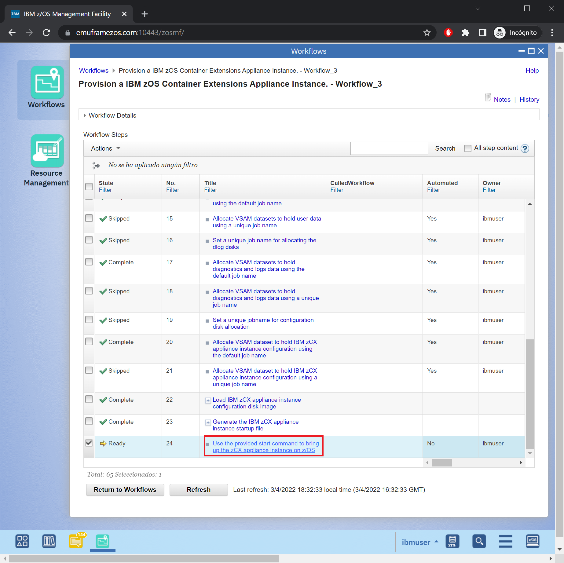Click inside the step search input field
The image size is (564, 563).
[389, 148]
